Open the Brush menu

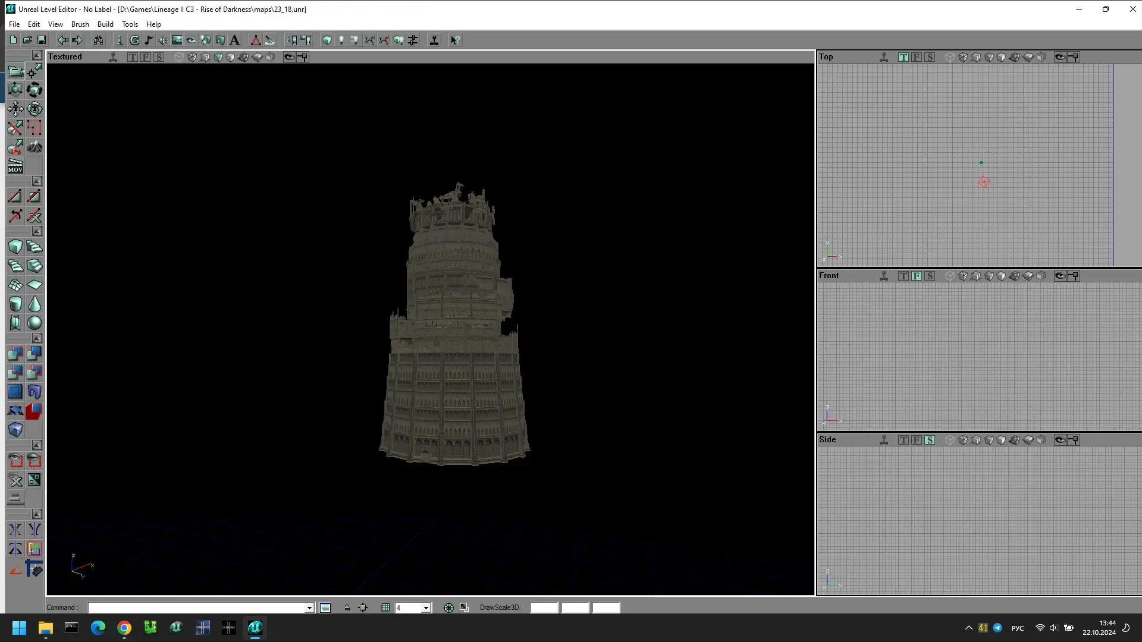click(80, 24)
